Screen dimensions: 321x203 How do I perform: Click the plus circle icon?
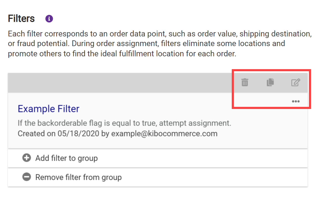pos(27,158)
